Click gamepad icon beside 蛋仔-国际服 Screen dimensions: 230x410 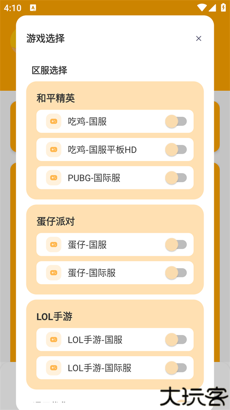54,273
